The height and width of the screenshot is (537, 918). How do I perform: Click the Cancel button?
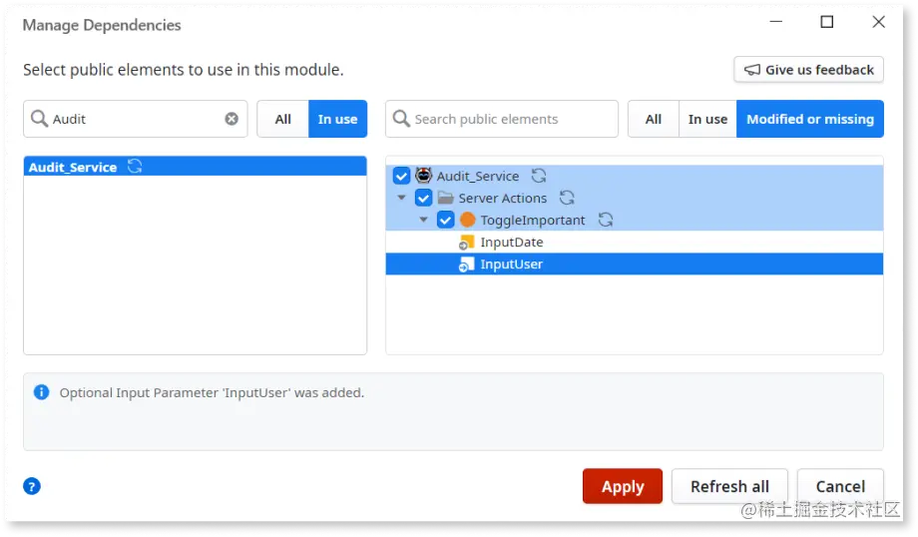(x=840, y=486)
